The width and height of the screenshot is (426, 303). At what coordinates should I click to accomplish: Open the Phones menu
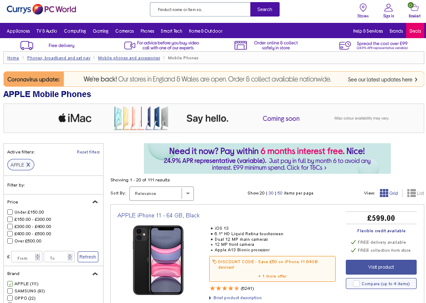coord(147,31)
